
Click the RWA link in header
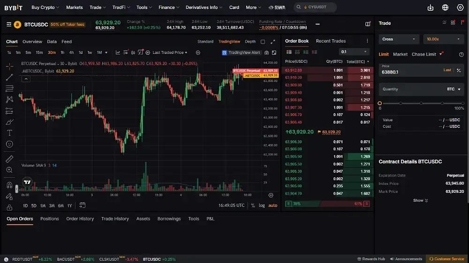(277, 7)
